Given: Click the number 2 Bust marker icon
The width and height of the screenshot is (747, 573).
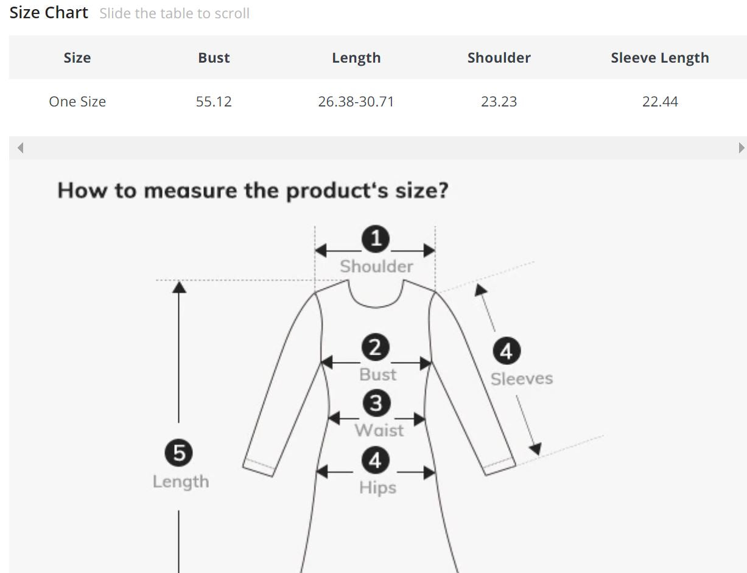Looking at the screenshot, I should coord(376,347).
